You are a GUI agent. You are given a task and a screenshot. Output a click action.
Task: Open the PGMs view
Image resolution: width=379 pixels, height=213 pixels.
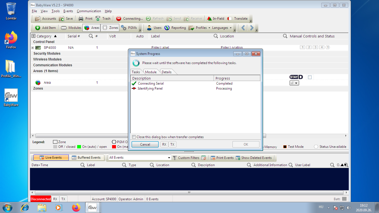129,28
